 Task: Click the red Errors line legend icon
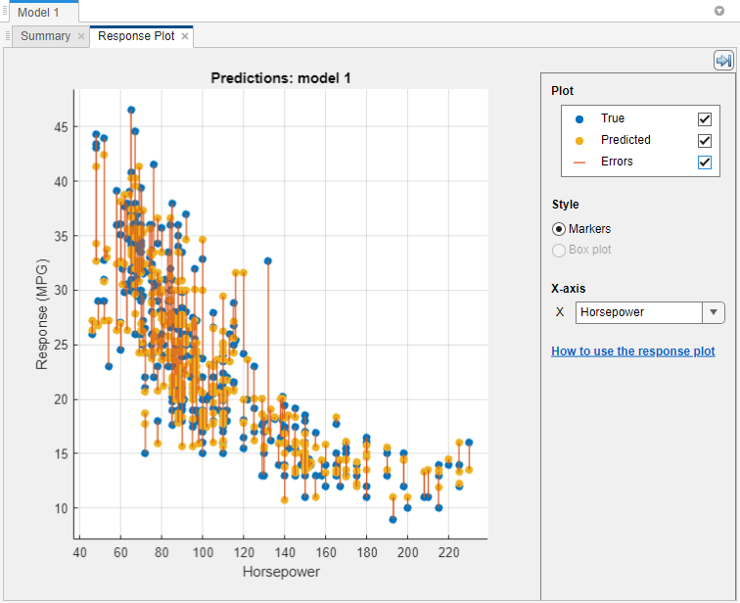click(x=578, y=162)
